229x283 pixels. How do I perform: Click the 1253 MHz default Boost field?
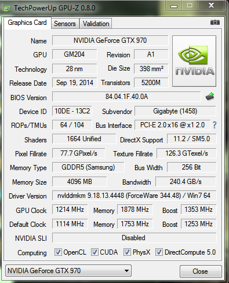click(x=198, y=224)
